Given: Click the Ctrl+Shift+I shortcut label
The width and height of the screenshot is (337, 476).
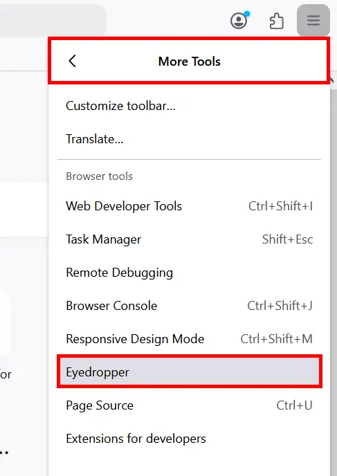Looking at the screenshot, I should pos(280,206).
